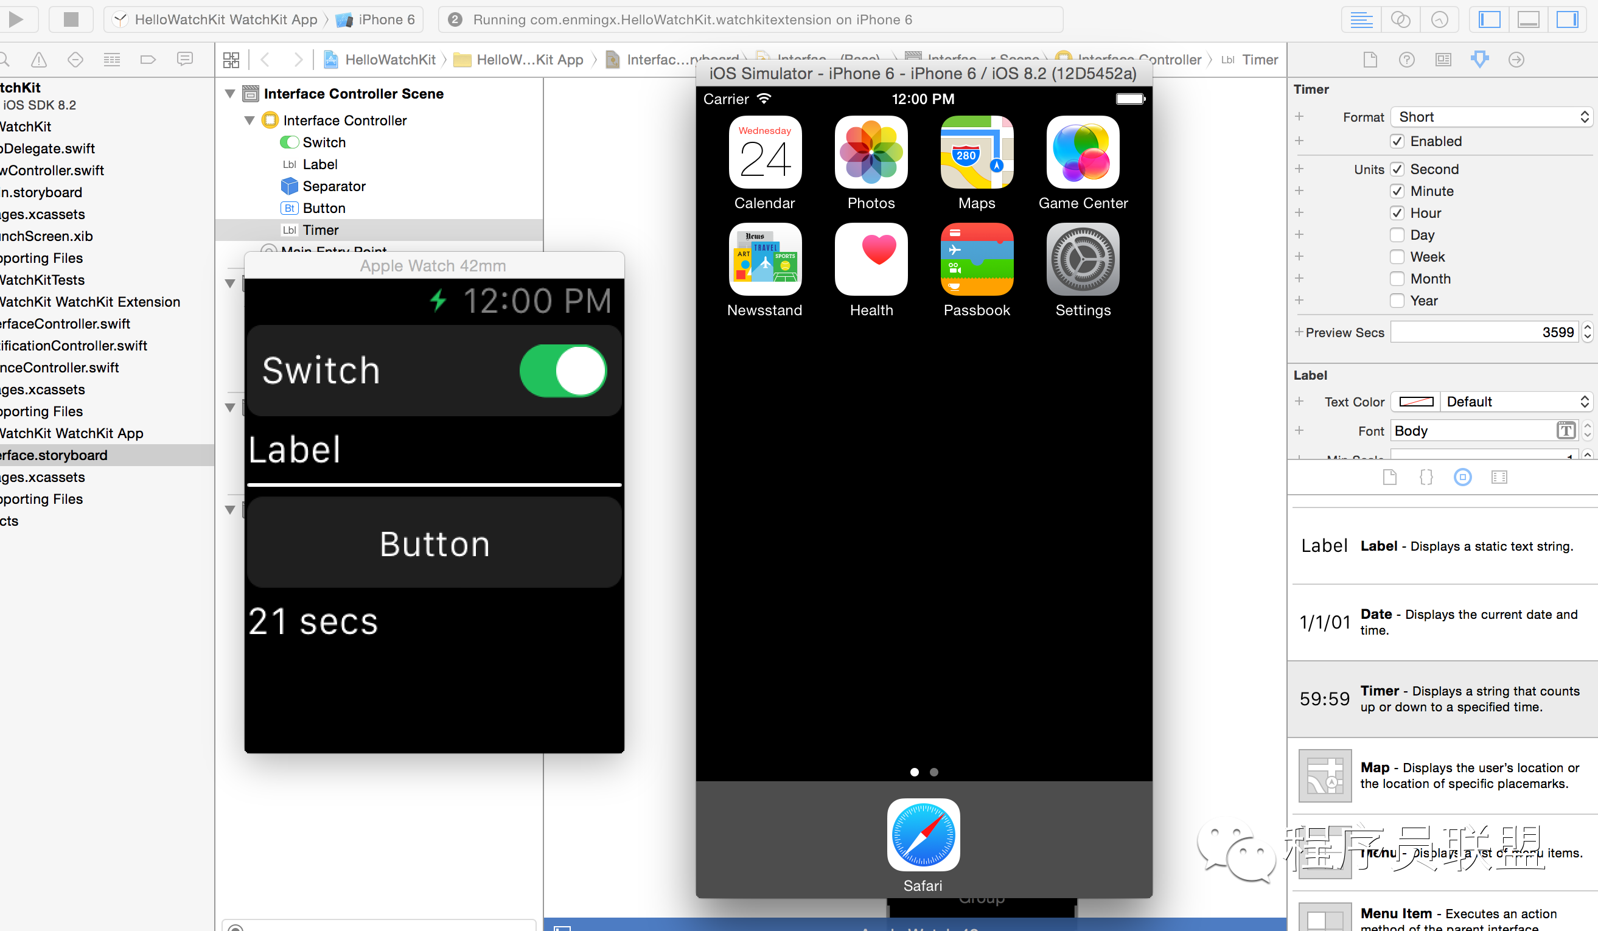Viewport: 1598px width, 931px height.
Task: Open the Text Color Default dropdown
Action: [1516, 402]
